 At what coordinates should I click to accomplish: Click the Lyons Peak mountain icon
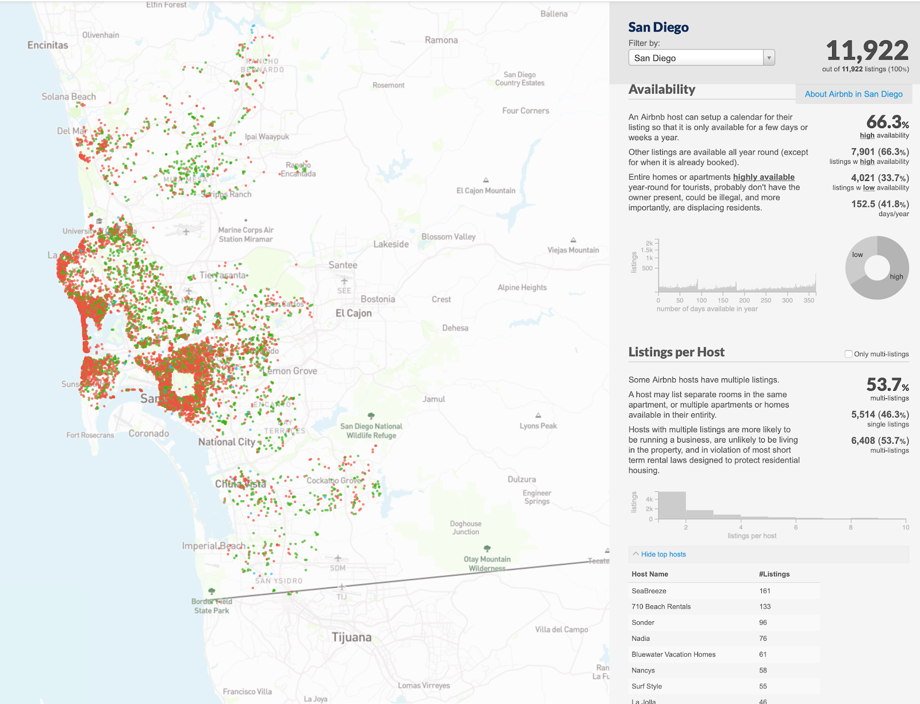pyautogui.click(x=538, y=416)
